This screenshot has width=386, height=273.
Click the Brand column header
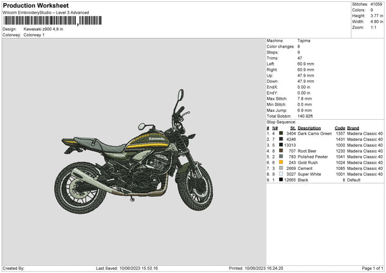click(x=353, y=128)
